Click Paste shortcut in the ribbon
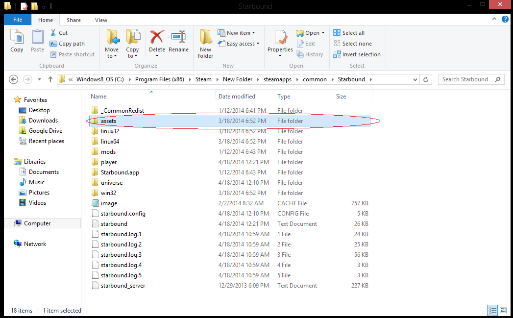513x318 pixels. (x=73, y=54)
